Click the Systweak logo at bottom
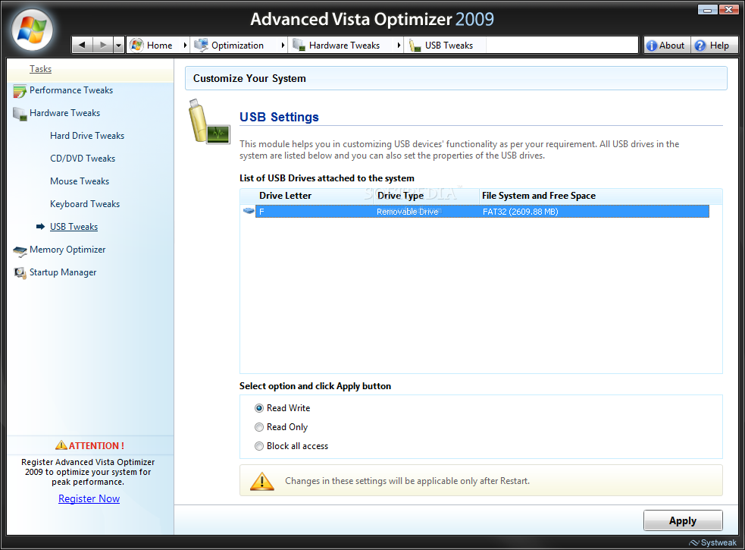 click(712, 542)
